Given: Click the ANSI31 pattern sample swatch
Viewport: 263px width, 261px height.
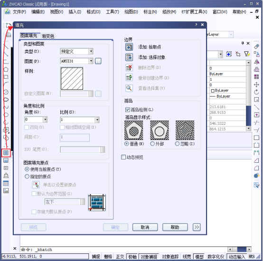Looking at the screenshot, I should pyautogui.click(x=72, y=78).
